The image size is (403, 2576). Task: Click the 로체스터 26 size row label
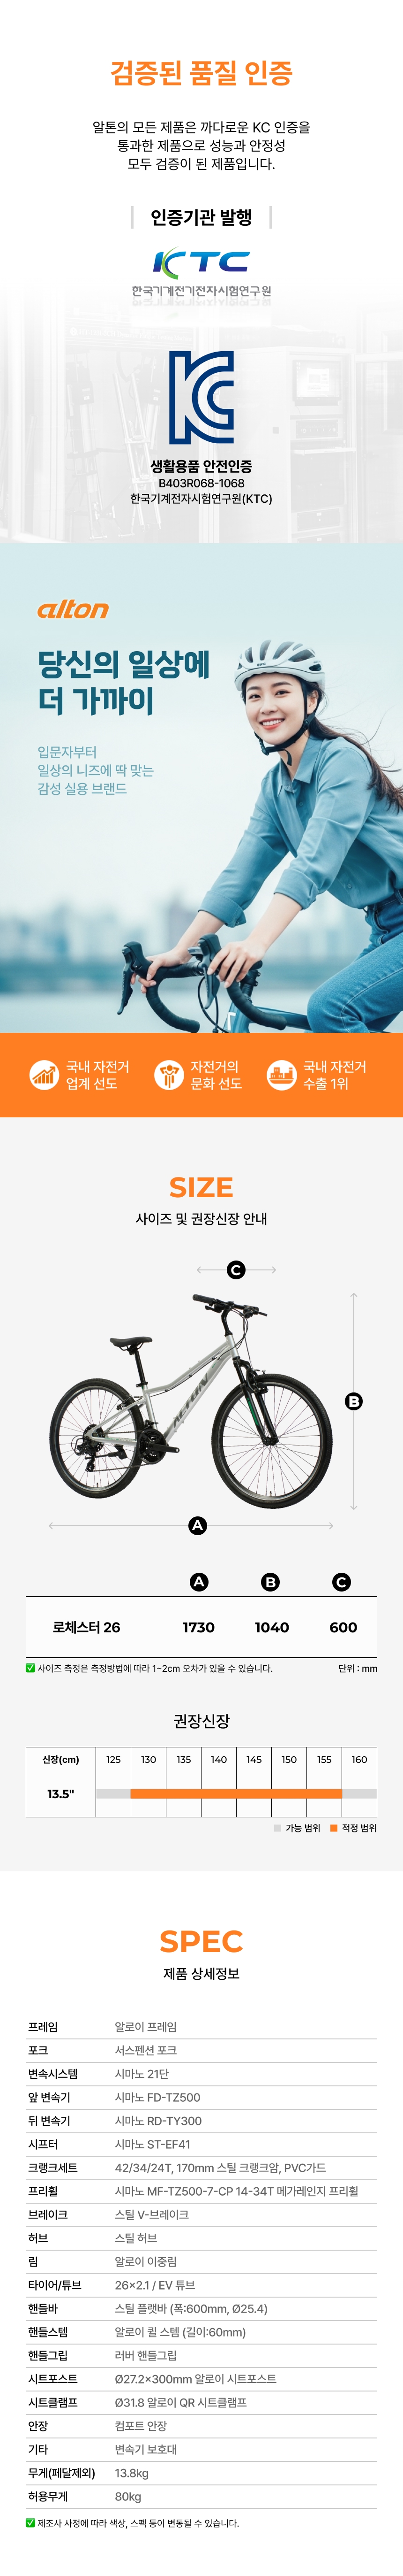pyautogui.click(x=86, y=1627)
